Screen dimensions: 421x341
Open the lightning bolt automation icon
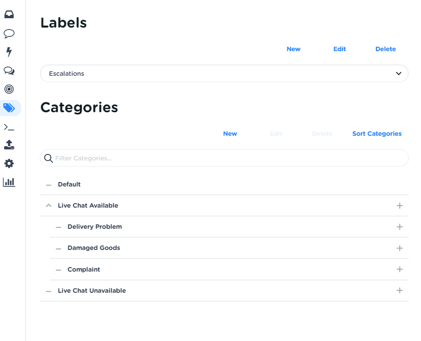coord(9,52)
